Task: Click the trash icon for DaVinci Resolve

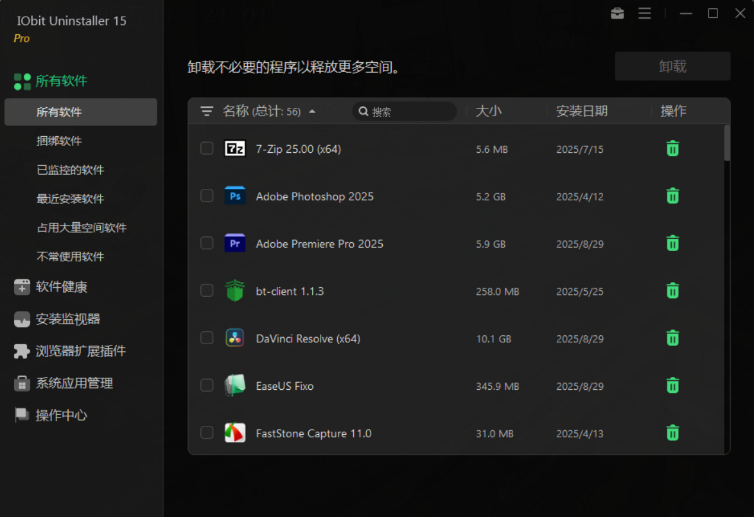Action: pos(672,338)
